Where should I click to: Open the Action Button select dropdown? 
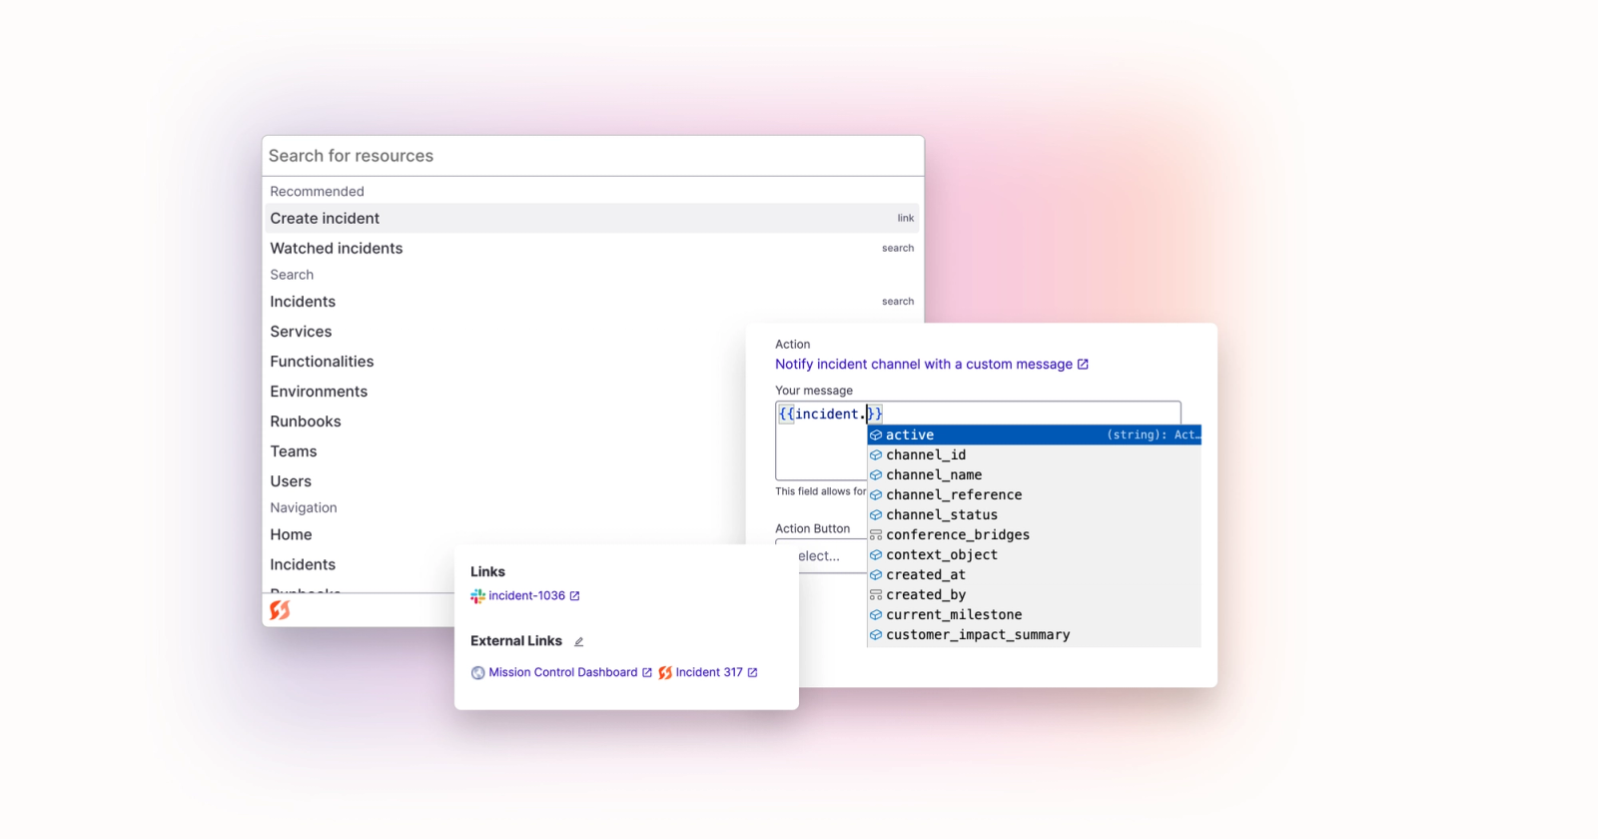820,556
